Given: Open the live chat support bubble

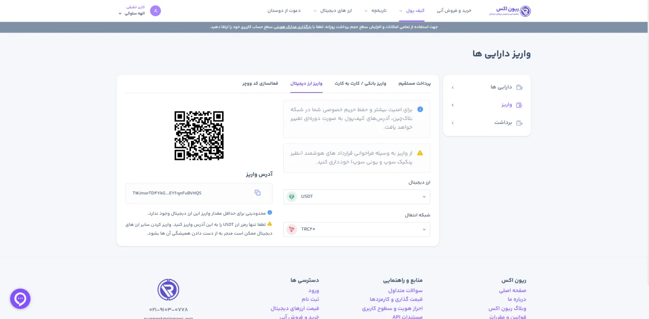Looking at the screenshot, I should (x=20, y=299).
